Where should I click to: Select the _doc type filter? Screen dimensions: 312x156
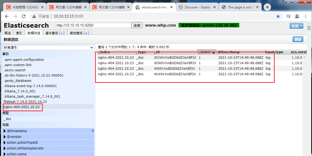click(48, 119)
